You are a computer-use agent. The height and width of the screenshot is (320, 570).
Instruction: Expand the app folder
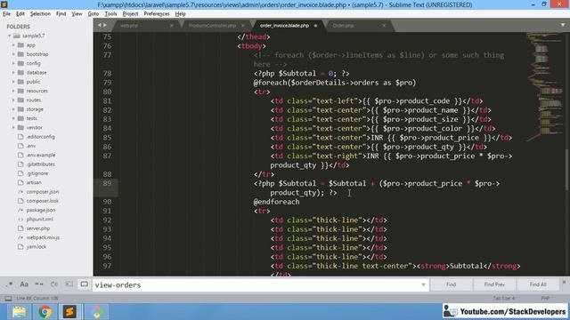(x=13, y=45)
